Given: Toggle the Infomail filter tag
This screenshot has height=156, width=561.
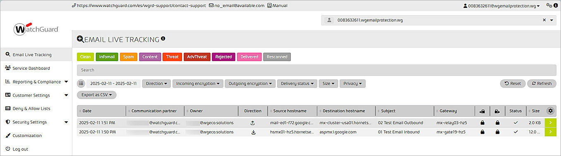Looking at the screenshot, I should click(107, 57).
